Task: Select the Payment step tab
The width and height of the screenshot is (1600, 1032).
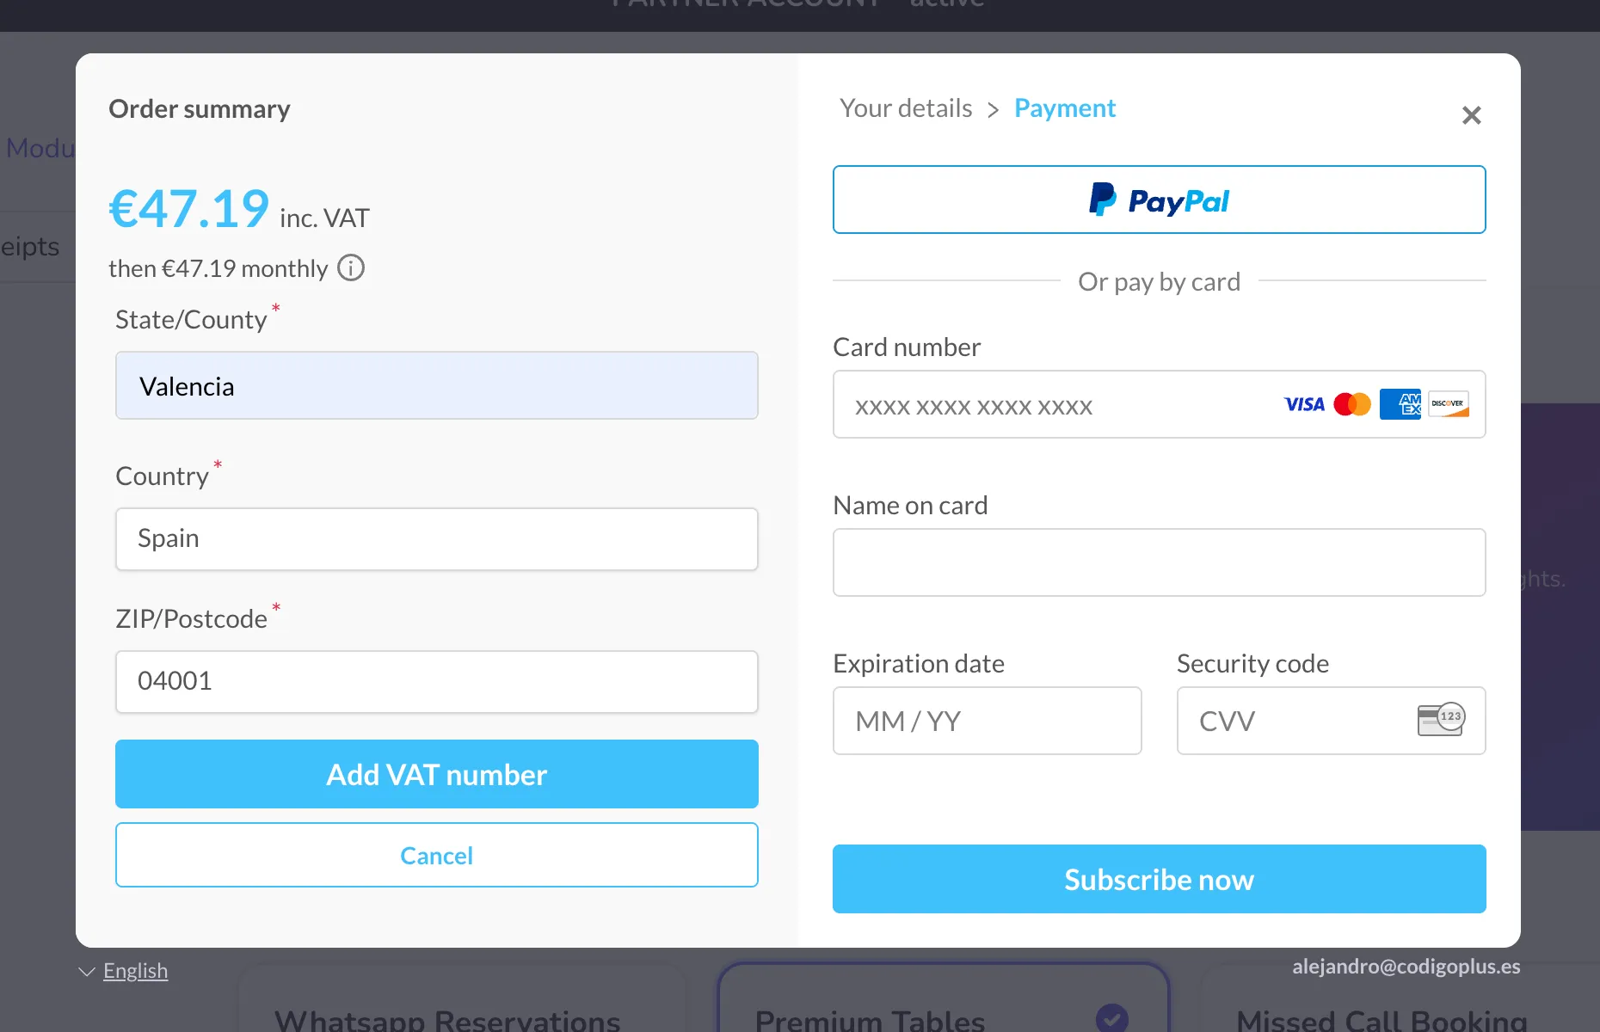Action: [x=1064, y=108]
